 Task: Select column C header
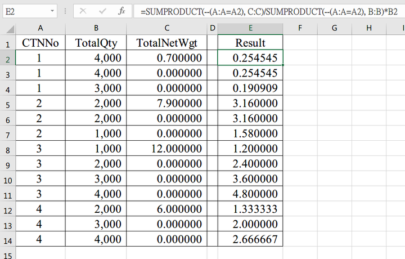coord(167,28)
